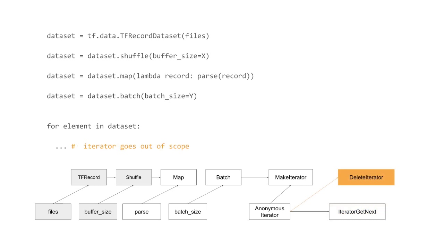Viewport: 444px width, 249px height.
Task: Select the Map node box
Action: (178, 177)
